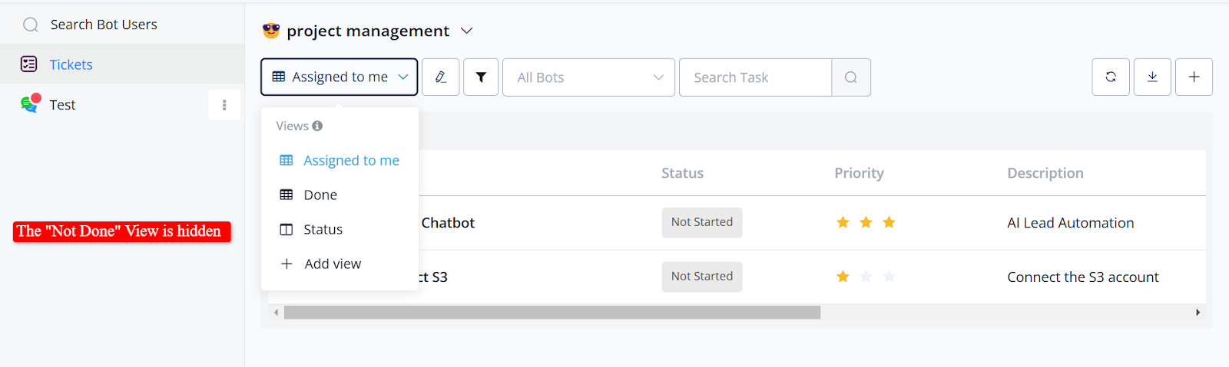Click the edit pencil icon in toolbar

[441, 77]
